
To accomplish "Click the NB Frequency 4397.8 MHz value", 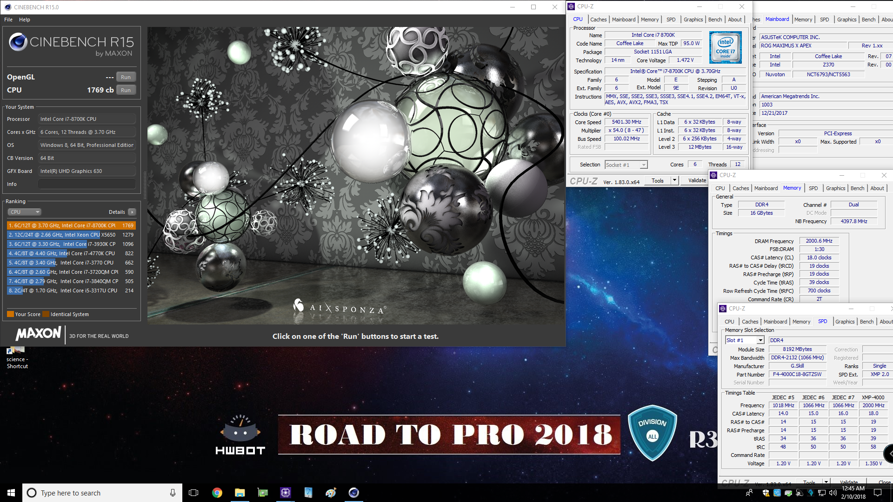I will (853, 221).
